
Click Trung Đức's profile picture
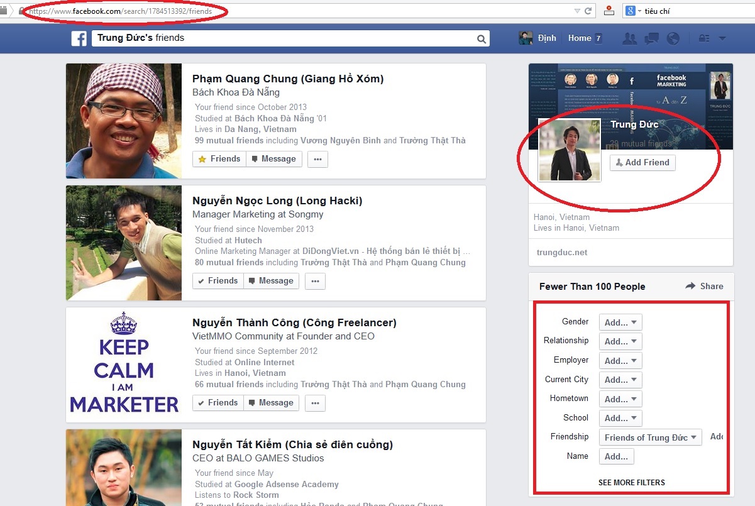click(570, 150)
